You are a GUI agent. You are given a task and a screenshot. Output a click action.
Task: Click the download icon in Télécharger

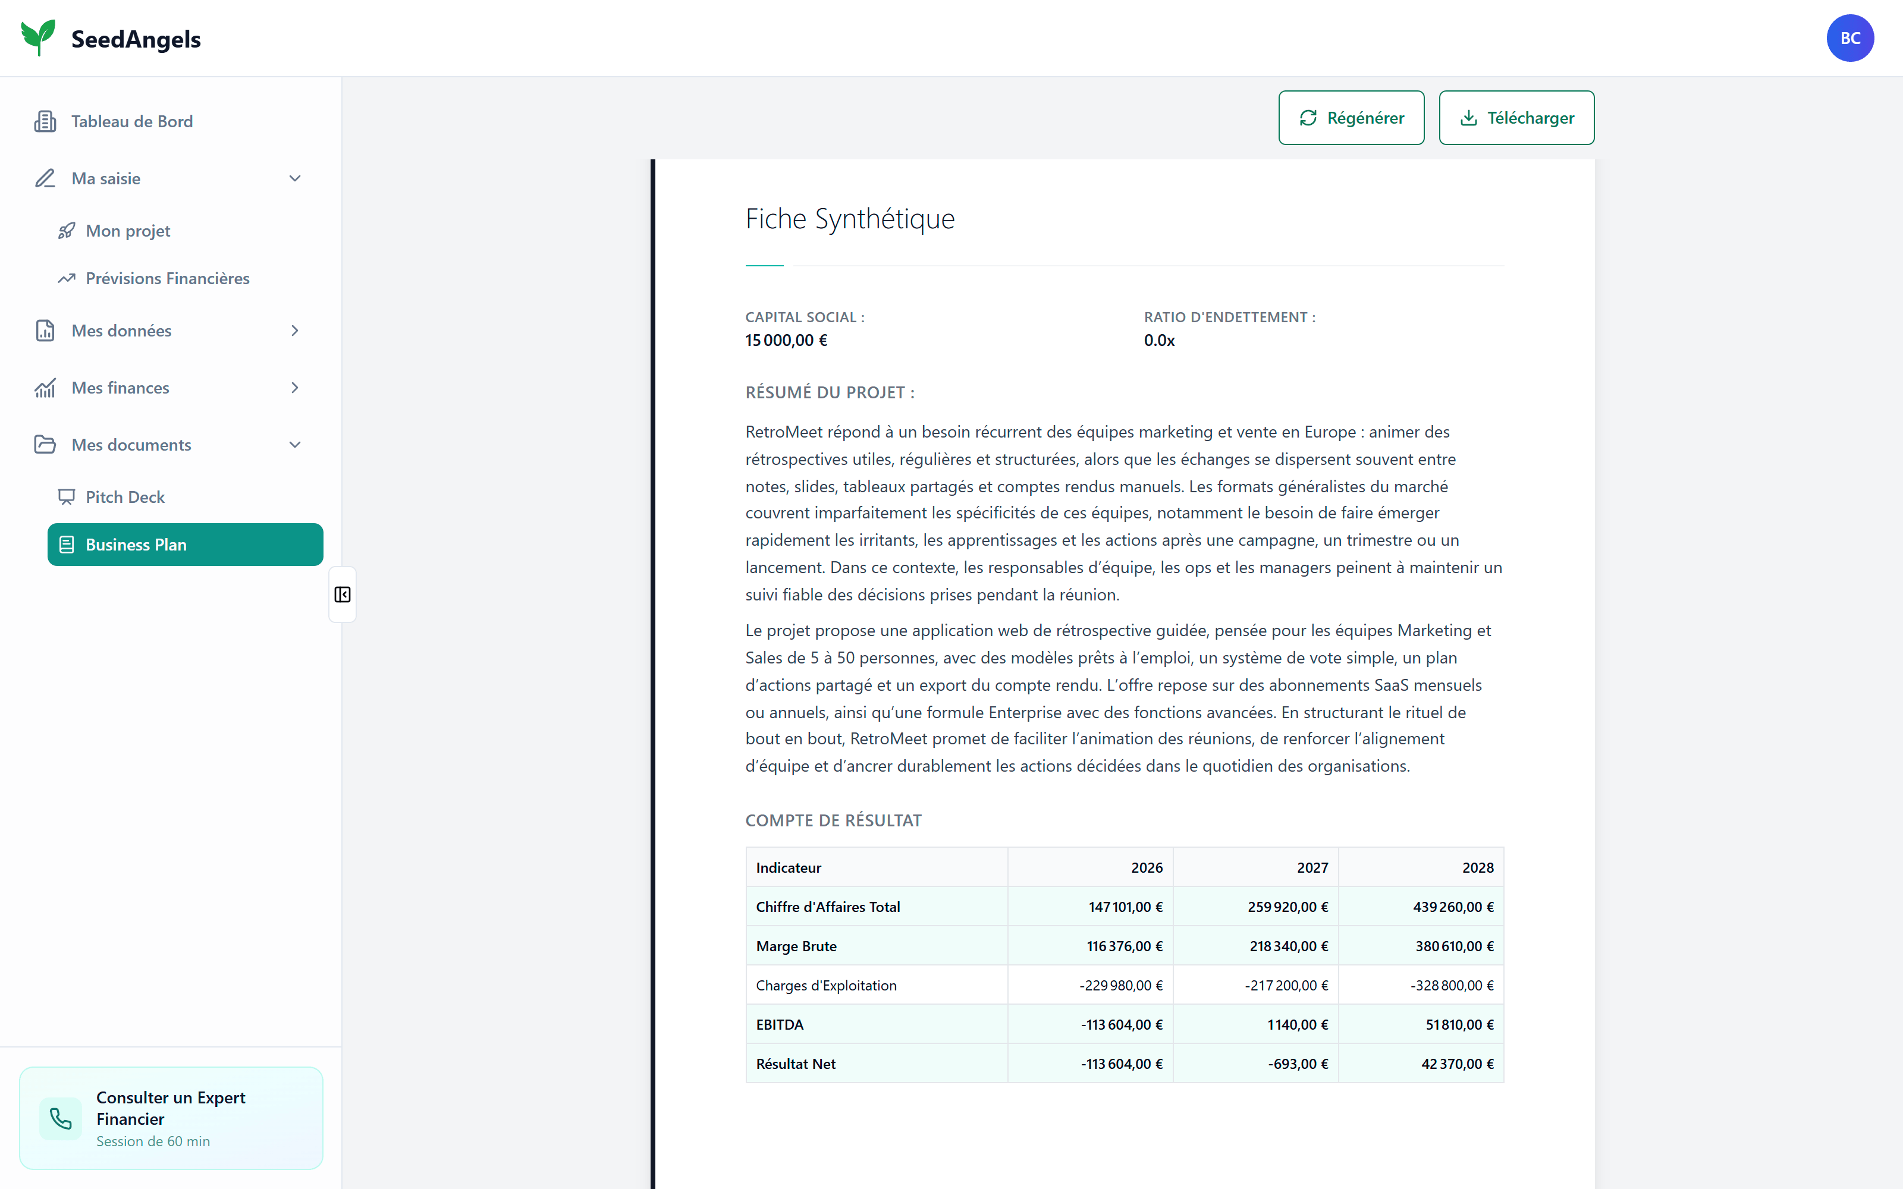point(1468,118)
